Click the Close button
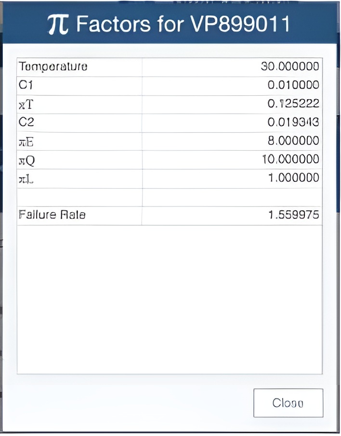This screenshot has height=436, width=341. (x=288, y=403)
